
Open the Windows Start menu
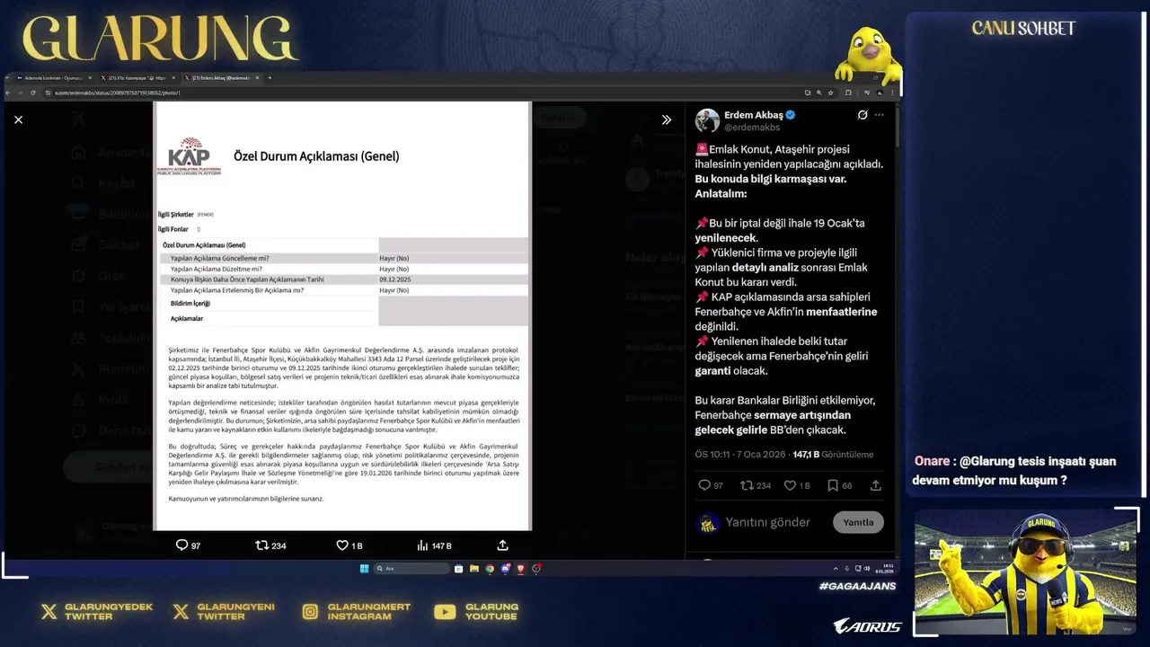(364, 568)
